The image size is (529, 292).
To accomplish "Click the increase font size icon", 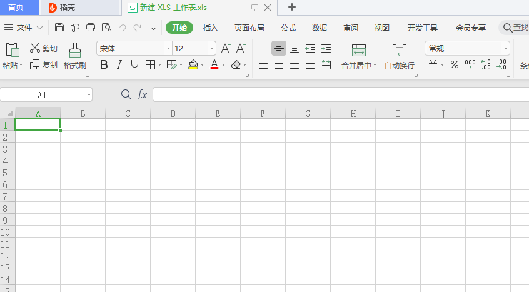I will (226, 49).
